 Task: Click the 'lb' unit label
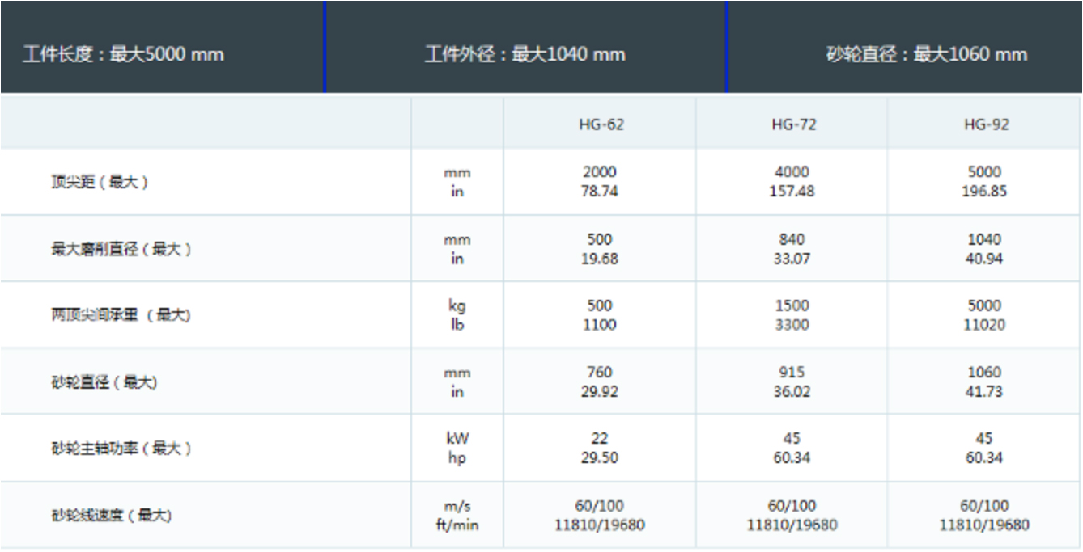[457, 325]
